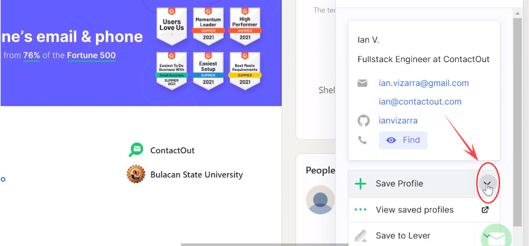Image resolution: width=529 pixels, height=246 pixels.
Task: Click the 76% underlined text in banner
Action: click(31, 55)
